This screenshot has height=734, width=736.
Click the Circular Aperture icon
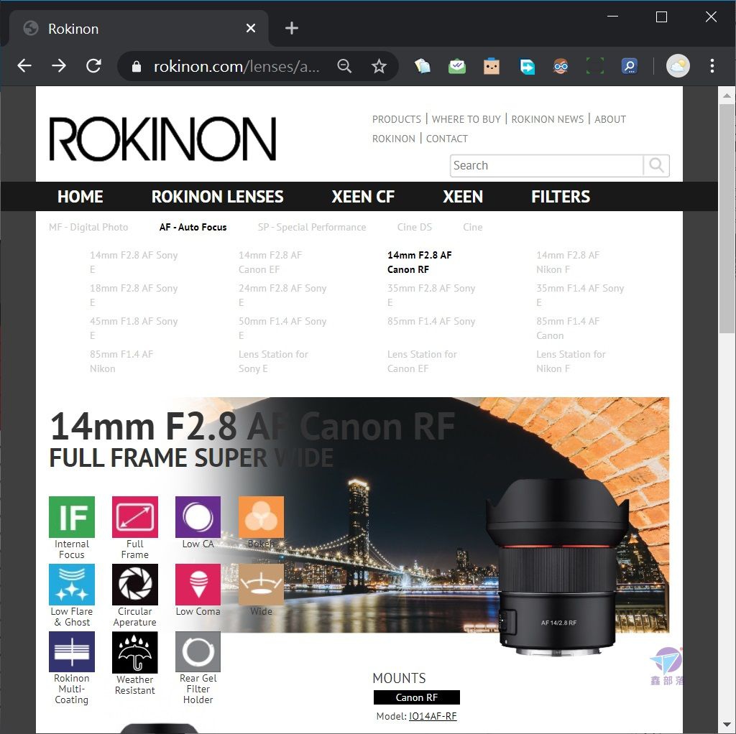[134, 585]
